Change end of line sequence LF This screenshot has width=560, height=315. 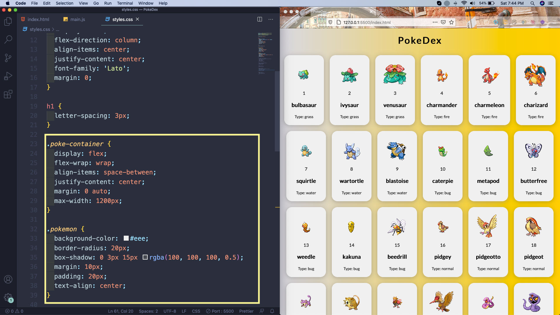(184, 311)
